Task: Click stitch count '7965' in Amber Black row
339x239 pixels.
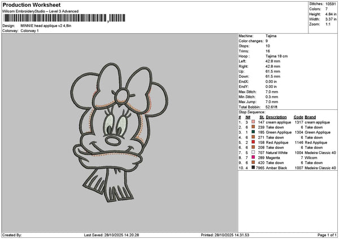Action: click(260, 168)
